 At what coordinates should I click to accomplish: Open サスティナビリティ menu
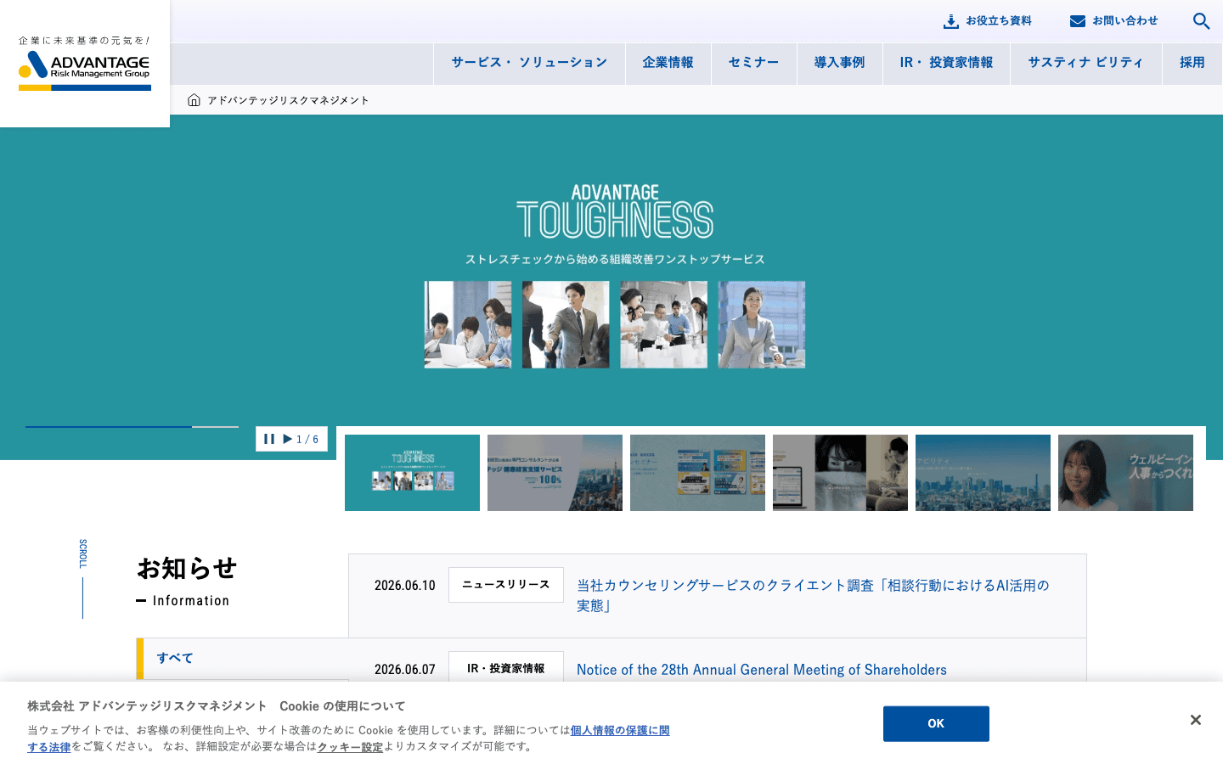click(x=1086, y=64)
